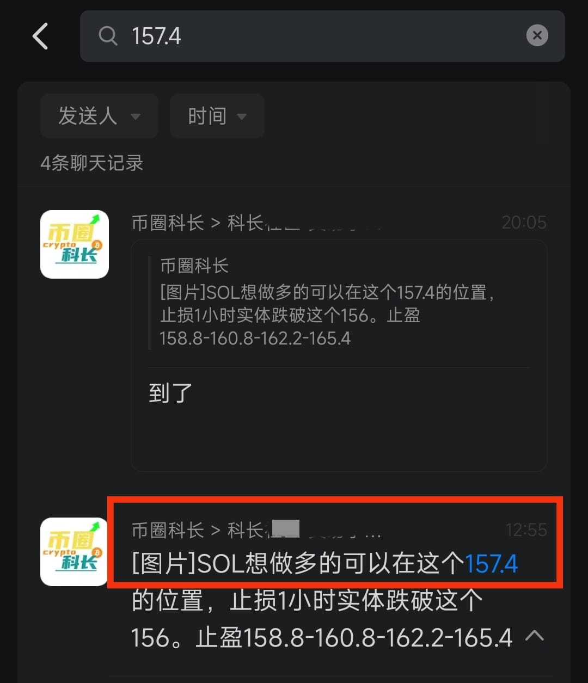Select the 到了 reply text

pyautogui.click(x=170, y=393)
